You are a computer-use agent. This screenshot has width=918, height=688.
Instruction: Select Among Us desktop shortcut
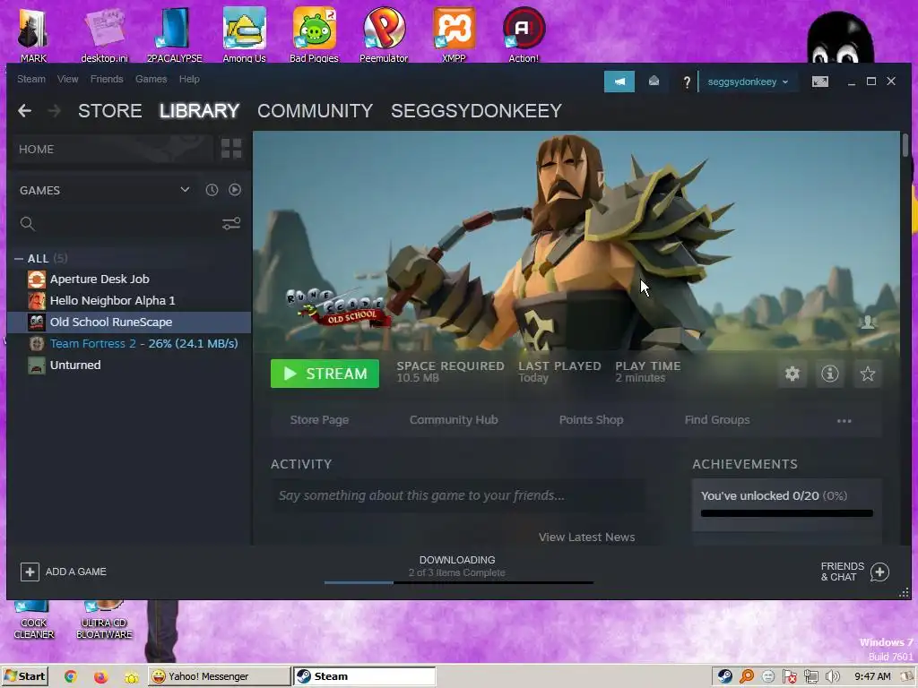tap(244, 34)
